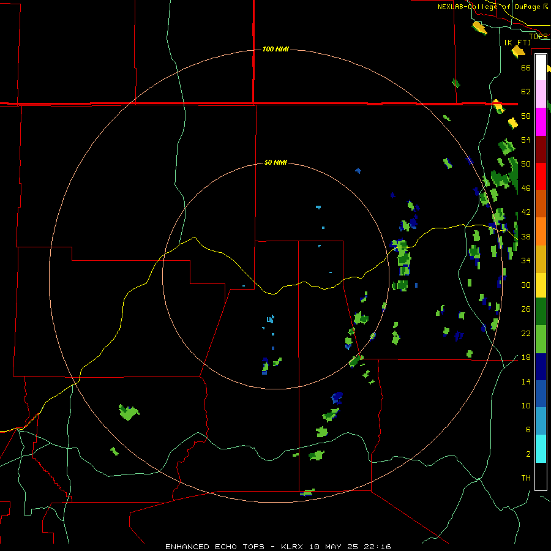Click the legend value 26
Image resolution: width=551 pixels, height=551 pixels.
point(526,309)
